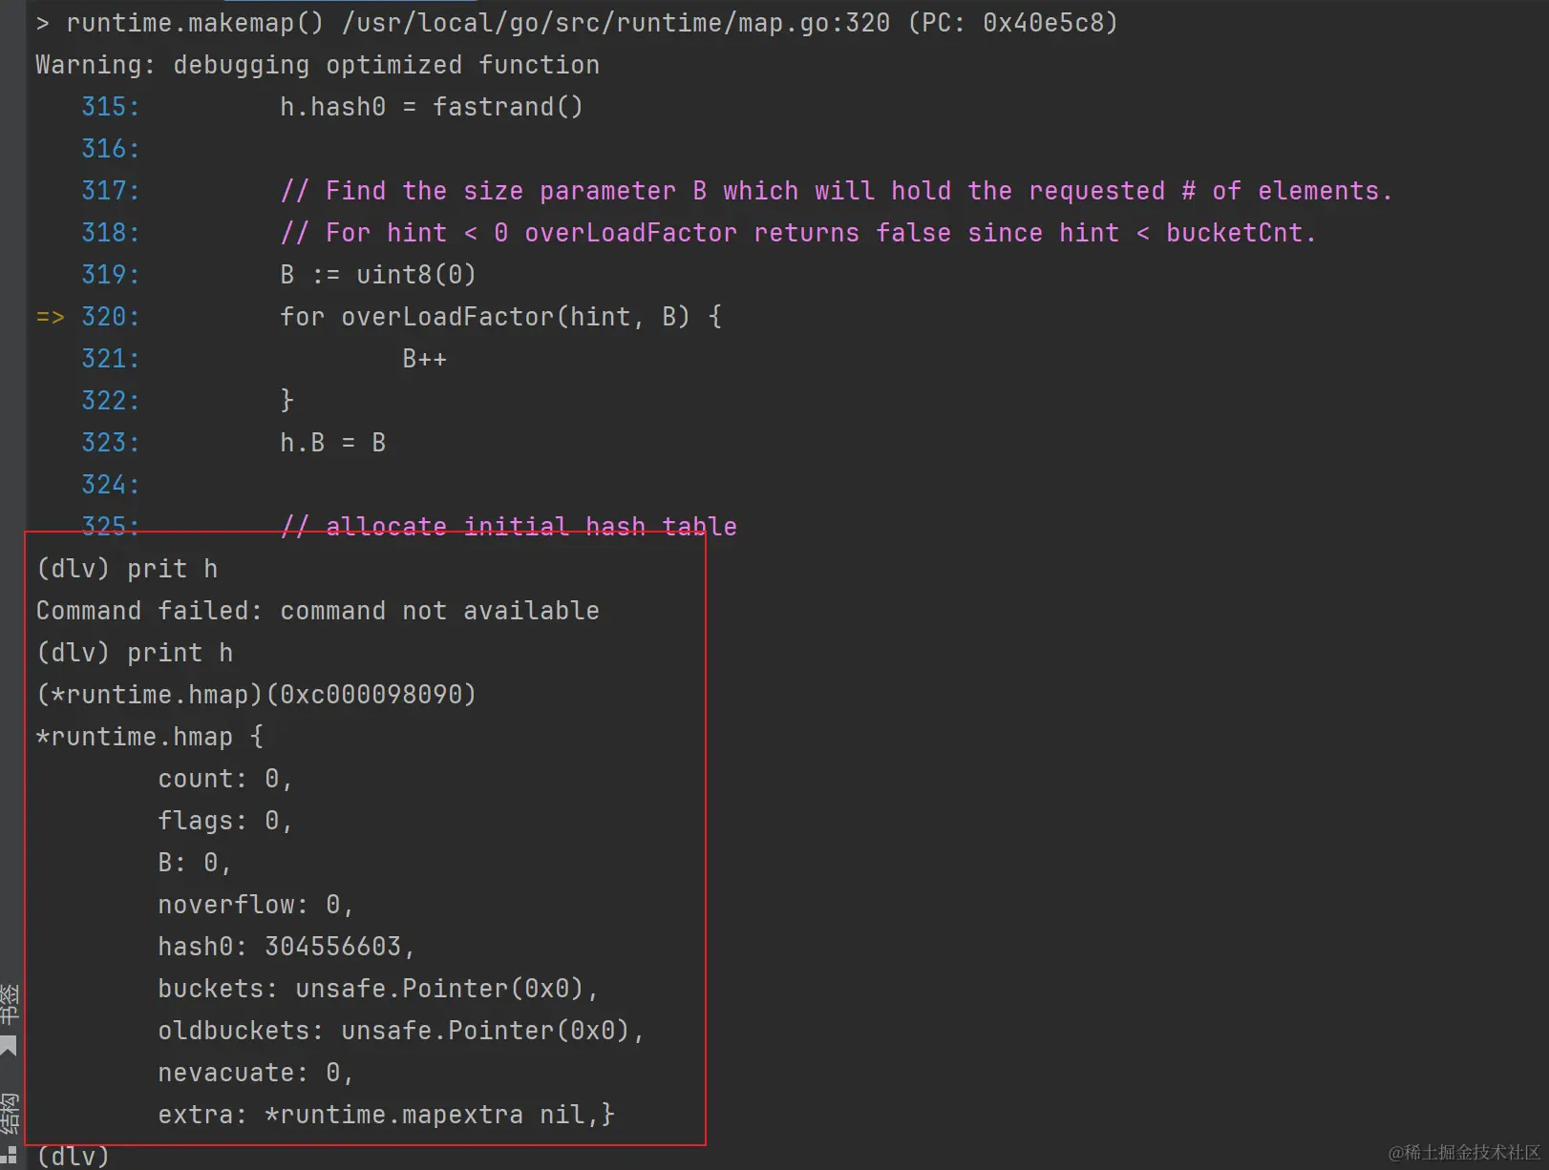Click the Structure grid icon in left sidebar

[9, 1157]
